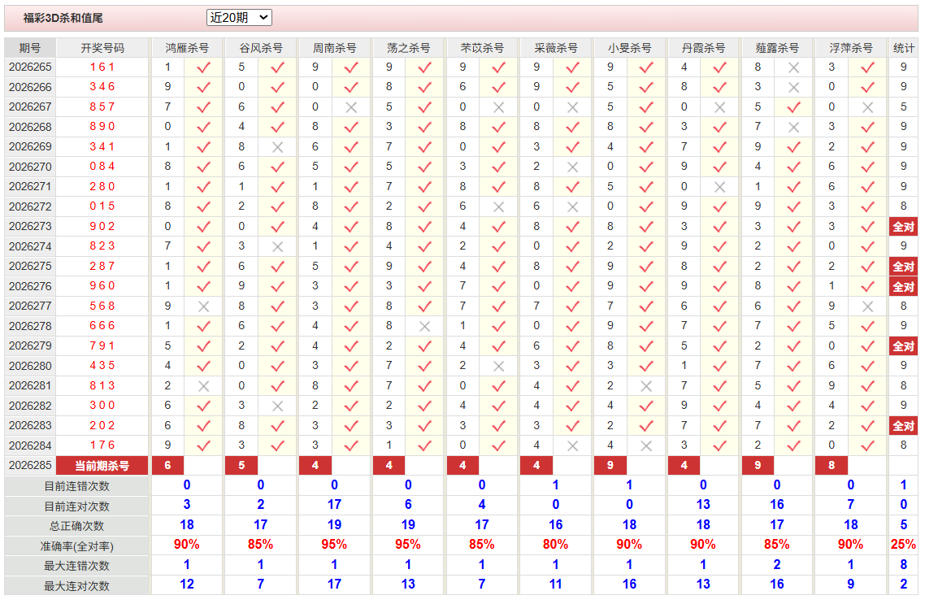Select the 80% accuracy under 采薇杀号
The image size is (925, 604).
[x=555, y=545]
